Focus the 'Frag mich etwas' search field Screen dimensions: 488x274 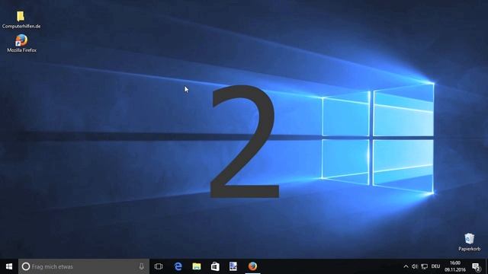click(84, 266)
